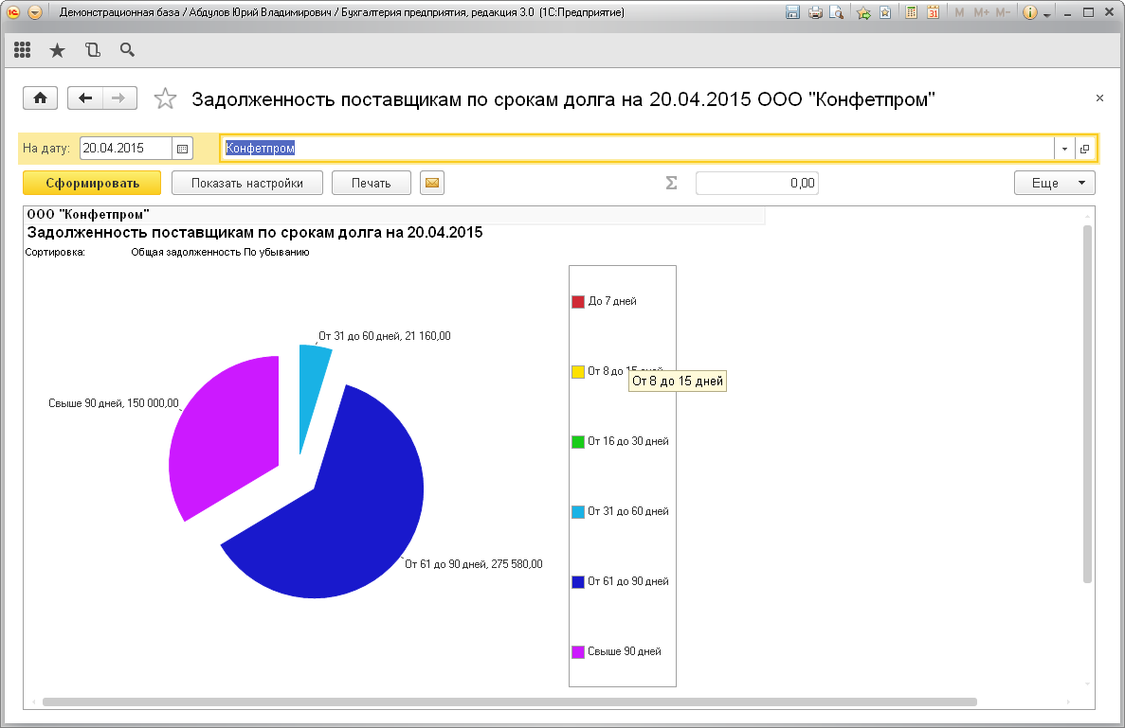
Task: Add report to favorites with outline star
Action: (165, 98)
